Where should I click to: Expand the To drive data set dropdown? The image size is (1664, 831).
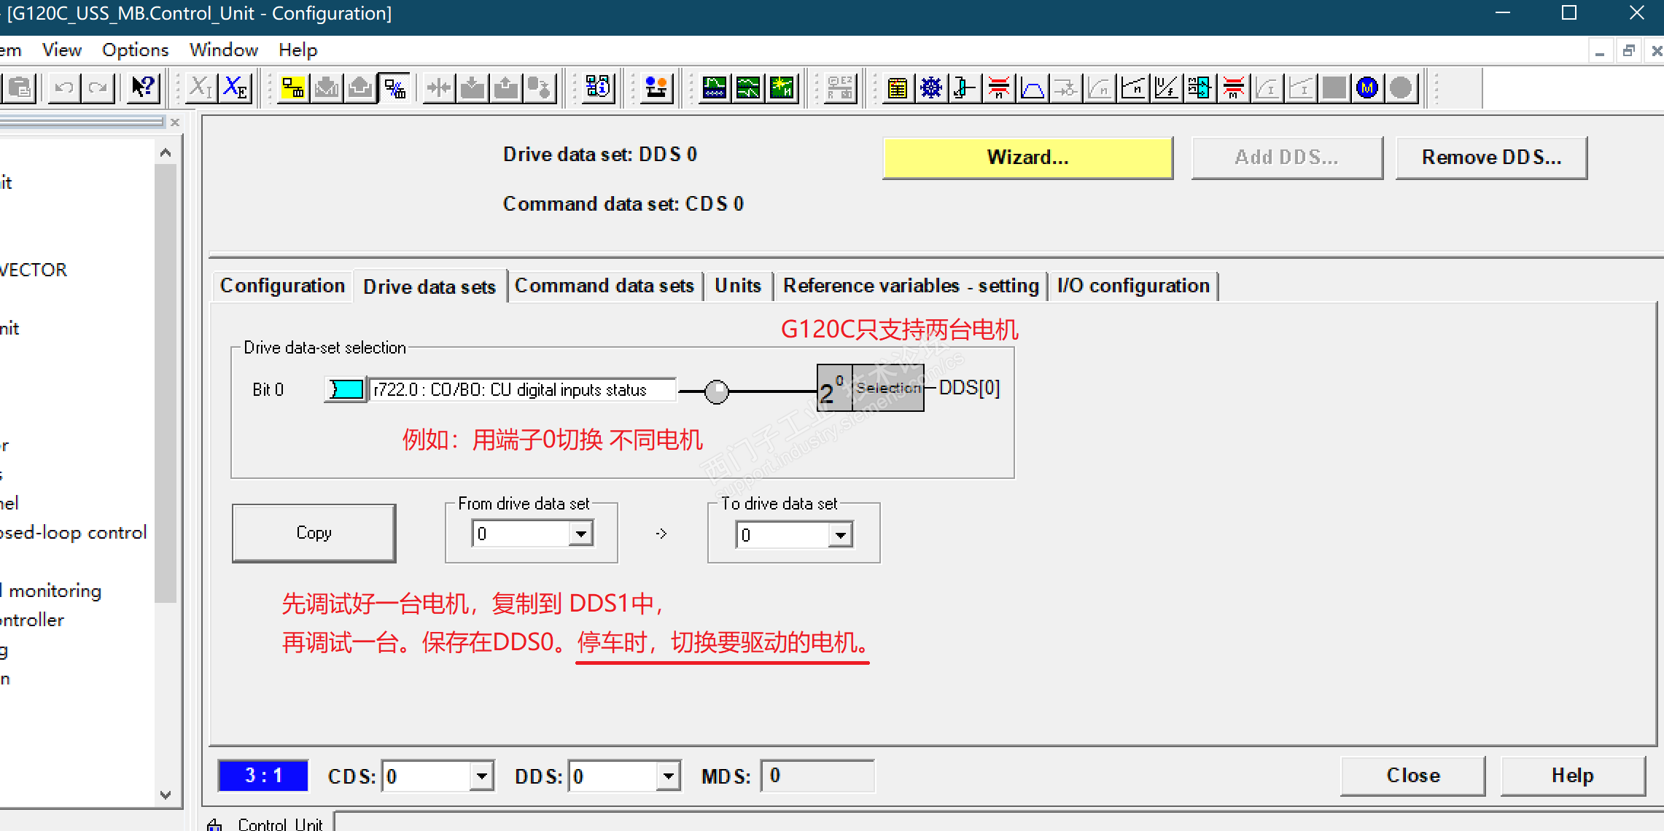tap(841, 536)
